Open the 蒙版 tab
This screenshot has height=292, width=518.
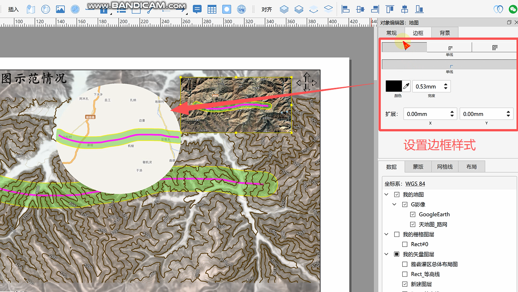coord(418,167)
